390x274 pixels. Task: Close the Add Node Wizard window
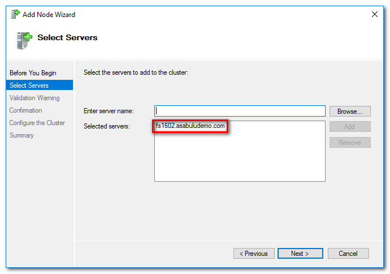(x=375, y=14)
